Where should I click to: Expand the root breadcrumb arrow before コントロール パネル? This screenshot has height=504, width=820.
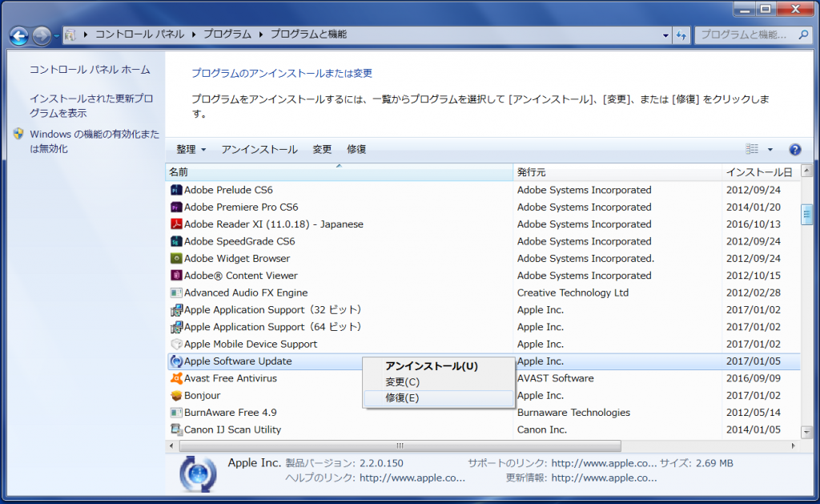85,34
